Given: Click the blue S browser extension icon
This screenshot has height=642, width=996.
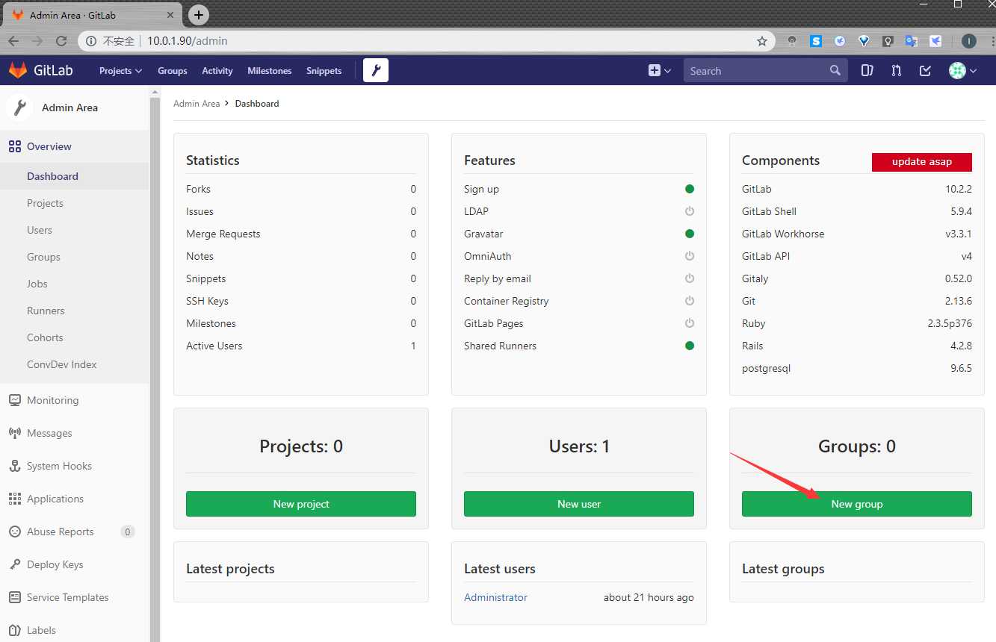Looking at the screenshot, I should 816,41.
